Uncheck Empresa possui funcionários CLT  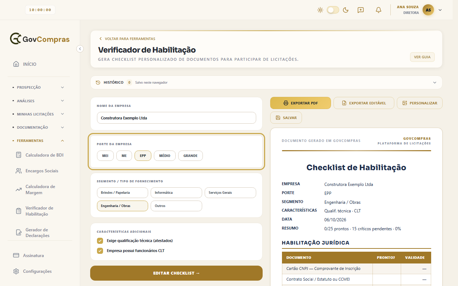(100, 251)
